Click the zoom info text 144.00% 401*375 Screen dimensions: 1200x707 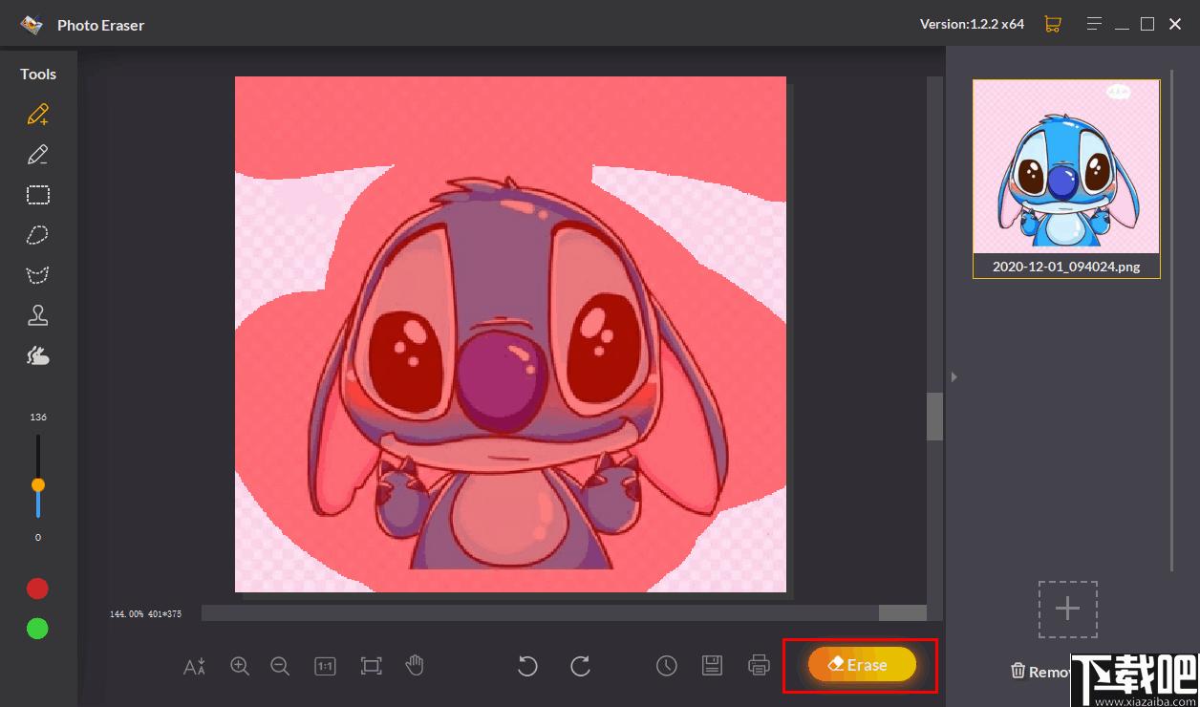coord(146,613)
